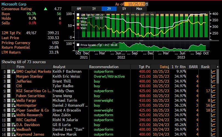Open the document icon for Fubon Securities row
The height and width of the screenshot is (137, 222).
(x=9, y=96)
